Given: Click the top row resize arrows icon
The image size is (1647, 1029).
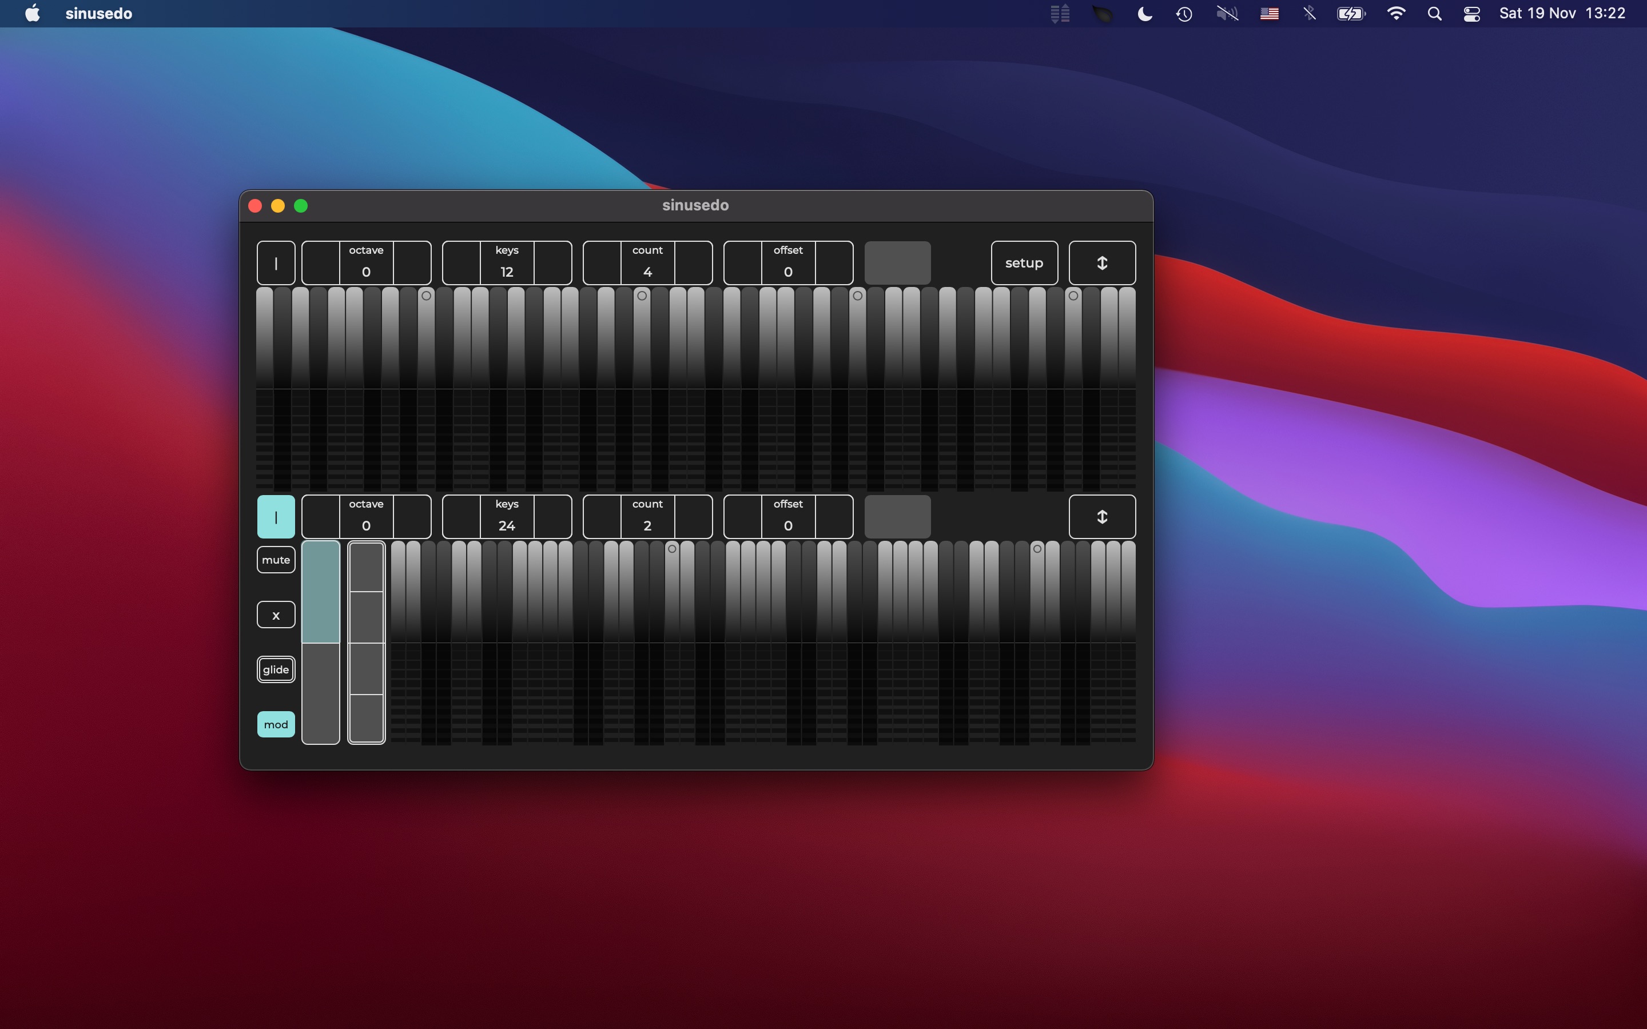Looking at the screenshot, I should tap(1102, 263).
